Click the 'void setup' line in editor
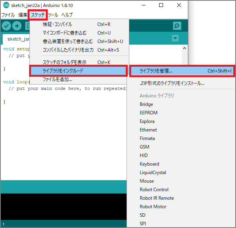The height and width of the screenshot is (228, 236). [16, 49]
